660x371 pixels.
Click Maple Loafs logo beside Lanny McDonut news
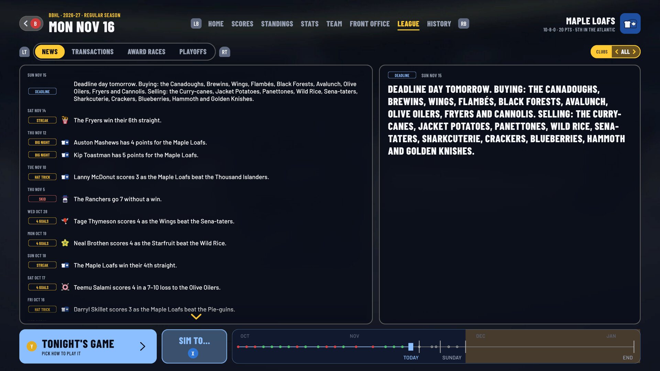(x=65, y=177)
